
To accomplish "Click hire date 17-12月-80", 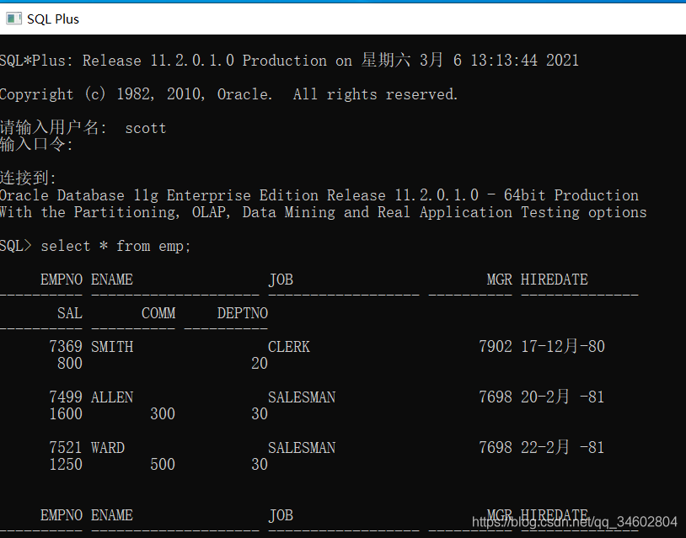I will pyautogui.click(x=563, y=346).
